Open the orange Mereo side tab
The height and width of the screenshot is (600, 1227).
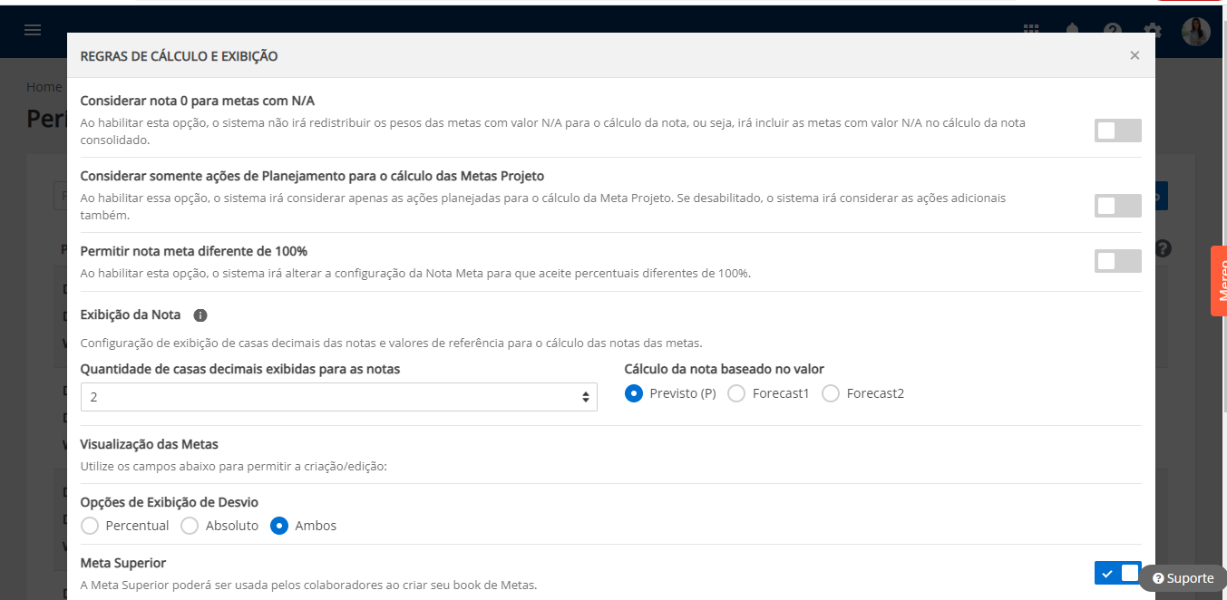(1219, 281)
